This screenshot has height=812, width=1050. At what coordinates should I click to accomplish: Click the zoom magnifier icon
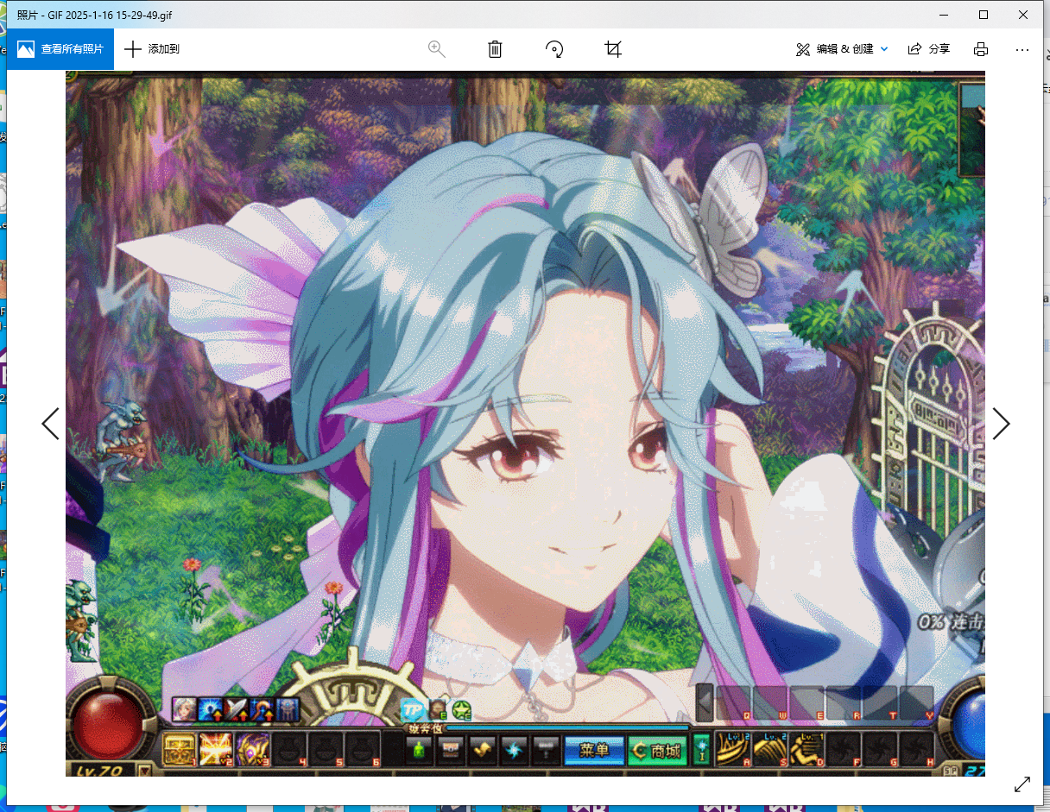point(437,49)
